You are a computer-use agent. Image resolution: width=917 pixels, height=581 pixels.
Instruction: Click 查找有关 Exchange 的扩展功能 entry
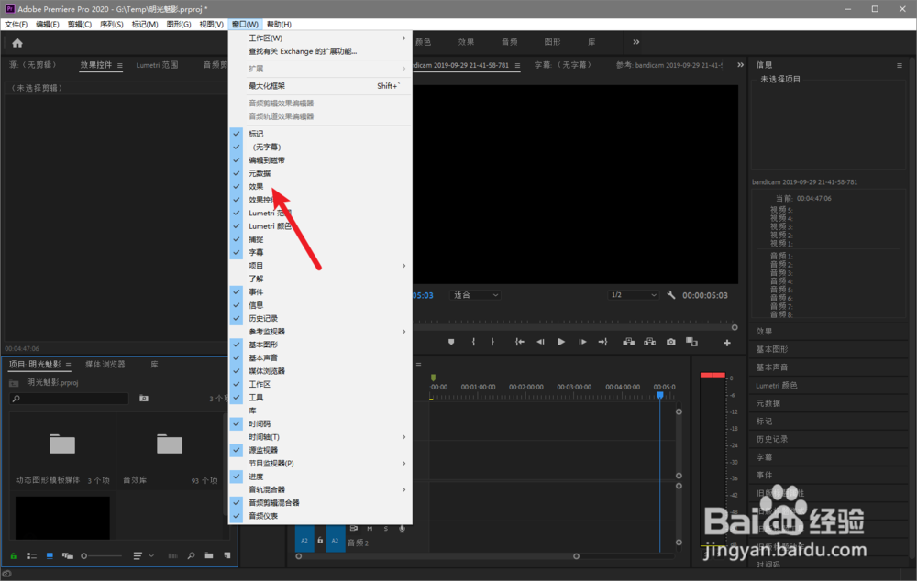point(320,51)
